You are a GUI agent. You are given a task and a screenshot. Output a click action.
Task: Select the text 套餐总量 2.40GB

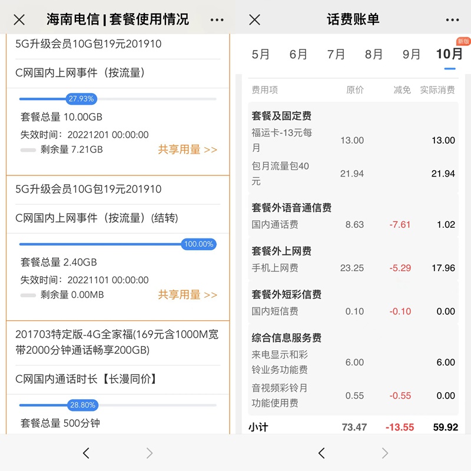58,262
